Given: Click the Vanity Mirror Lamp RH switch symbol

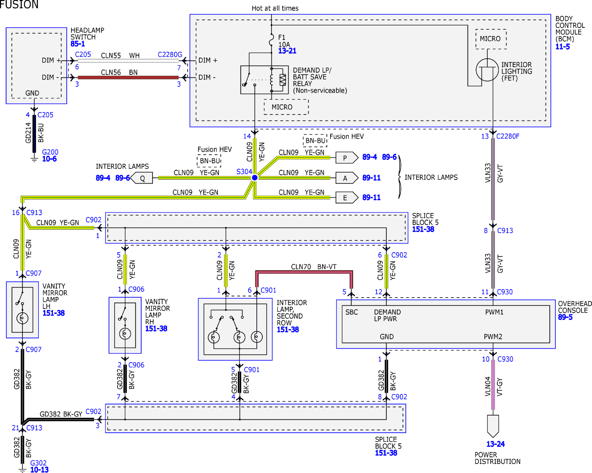Looking at the screenshot, I should click(x=123, y=314).
